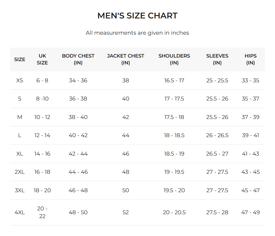The height and width of the screenshot is (236, 275).
Task: Click the 34 - 36 body chest cell
Action: (78, 81)
